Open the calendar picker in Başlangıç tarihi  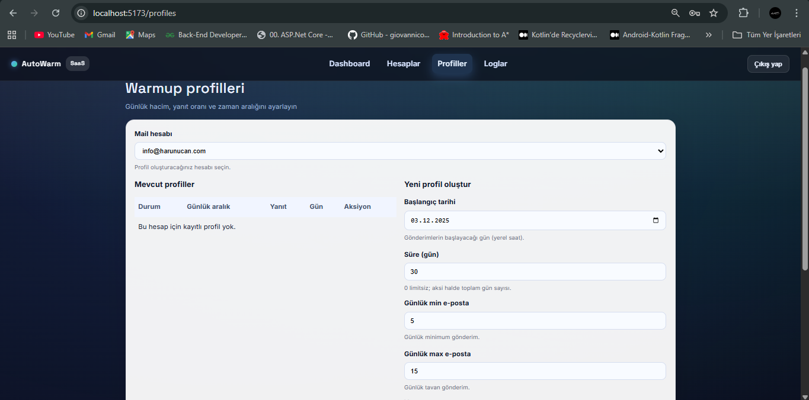point(655,221)
